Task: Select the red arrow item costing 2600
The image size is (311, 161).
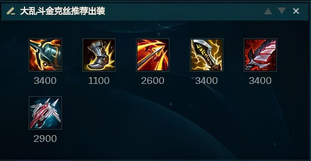Action: tap(153, 55)
